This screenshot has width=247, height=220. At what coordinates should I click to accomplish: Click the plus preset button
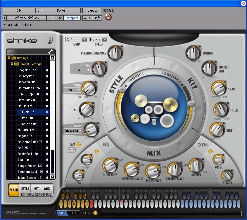[x=55, y=18]
